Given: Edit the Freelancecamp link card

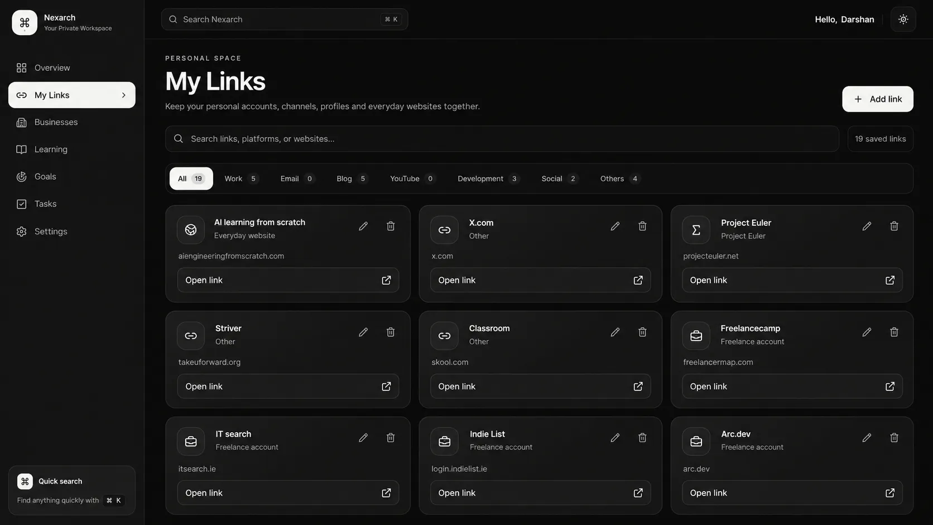Looking at the screenshot, I should [x=867, y=332].
